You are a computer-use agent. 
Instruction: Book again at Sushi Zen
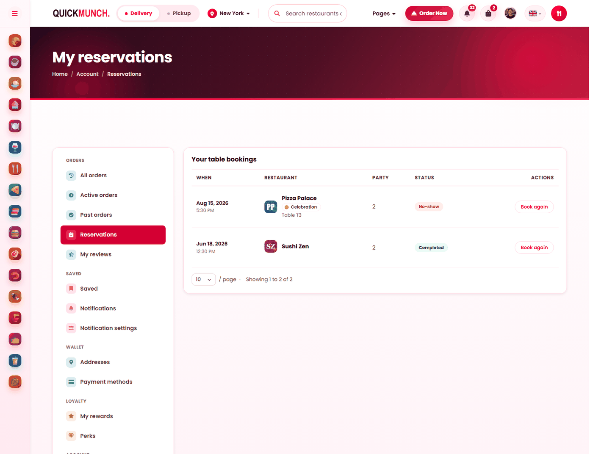(x=534, y=248)
